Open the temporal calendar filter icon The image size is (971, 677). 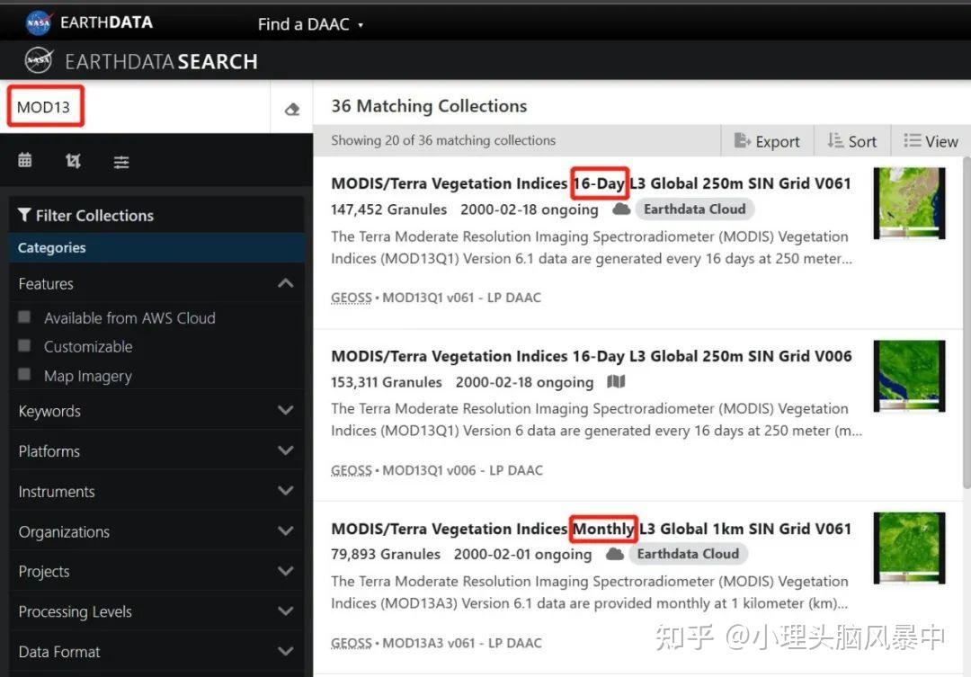coord(25,161)
